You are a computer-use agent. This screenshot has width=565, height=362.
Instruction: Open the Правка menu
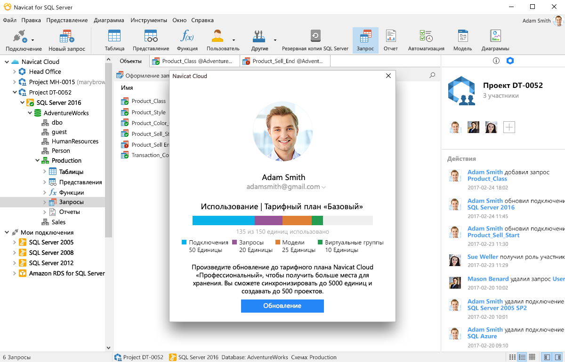click(31, 20)
